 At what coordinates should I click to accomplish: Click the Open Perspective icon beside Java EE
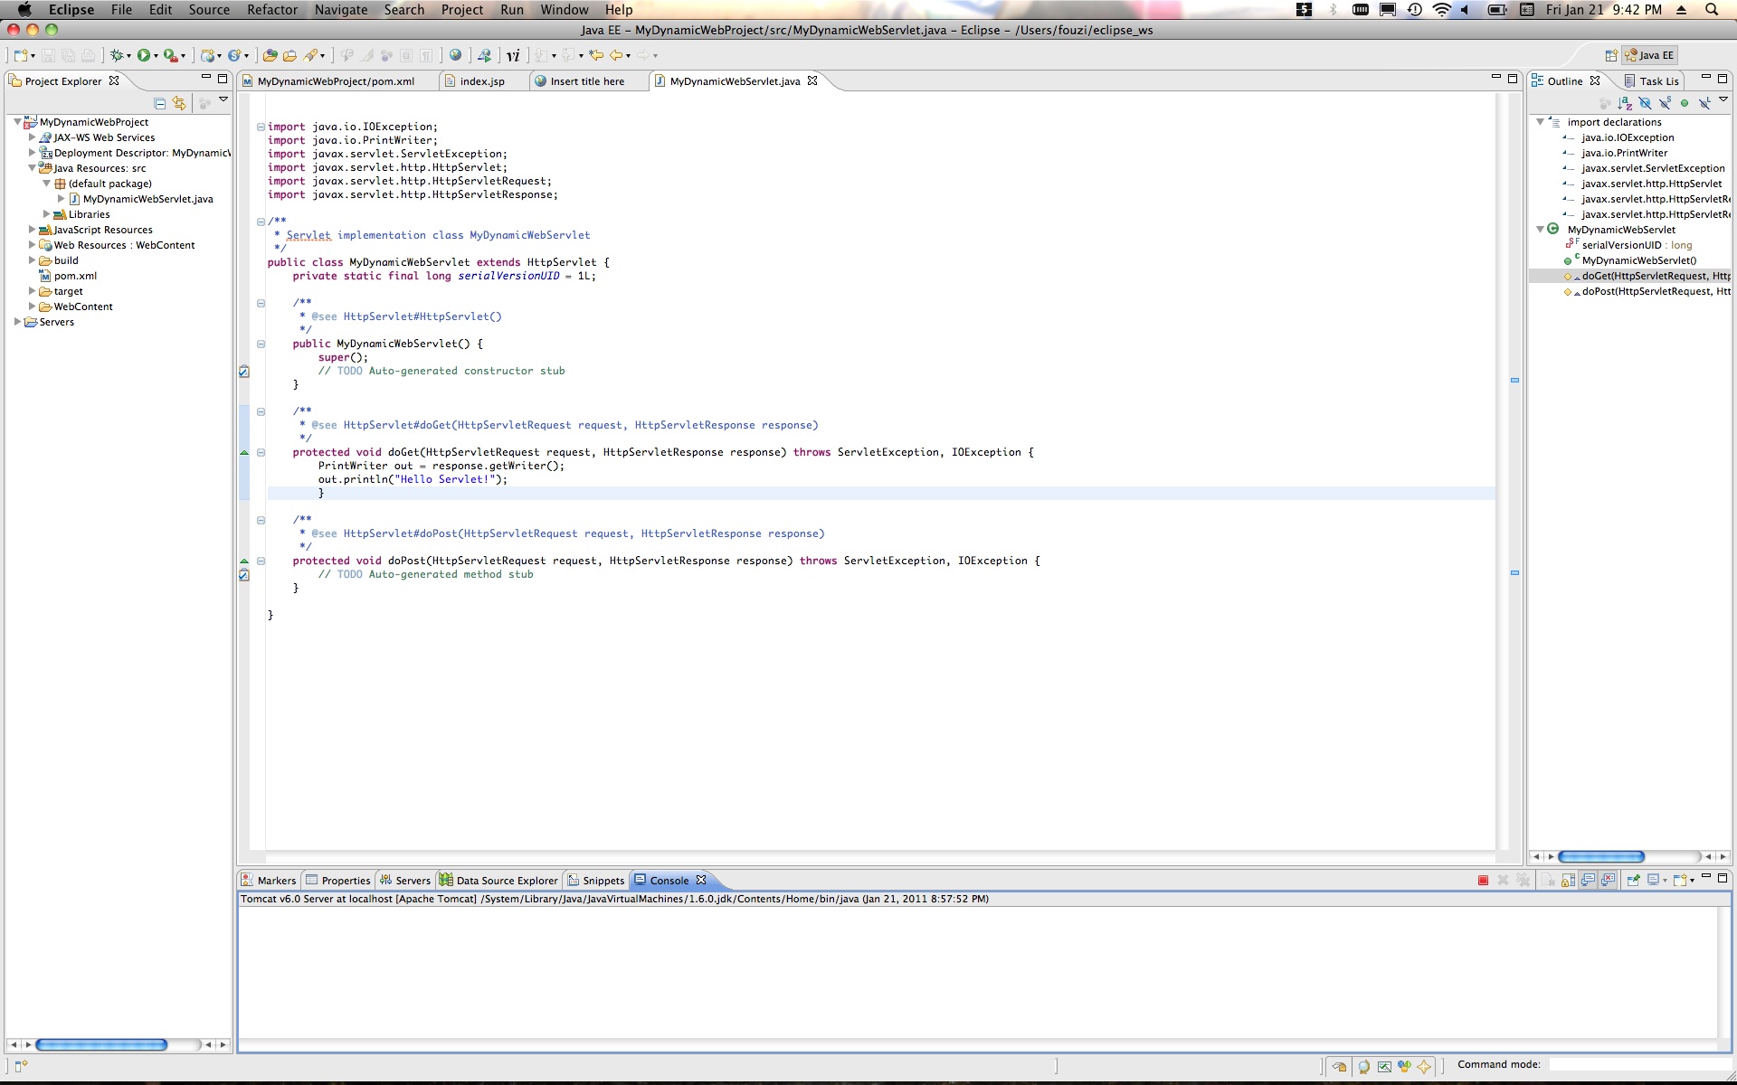(x=1611, y=55)
